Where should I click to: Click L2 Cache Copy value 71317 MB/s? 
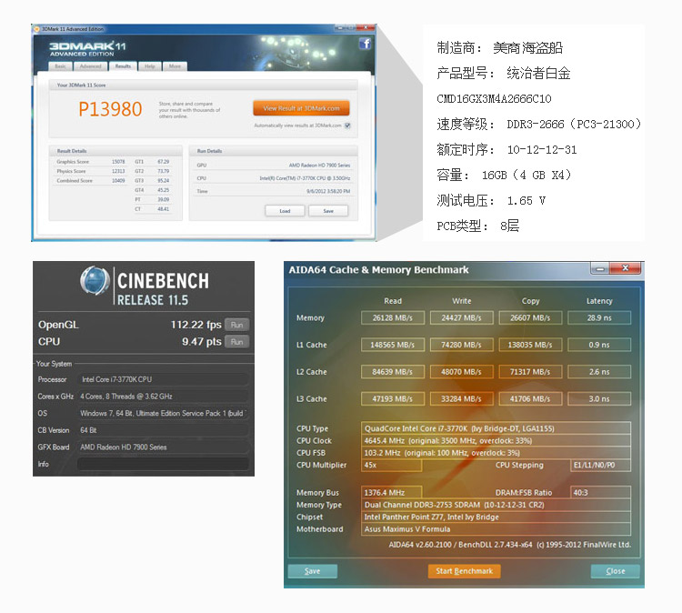coord(530,372)
